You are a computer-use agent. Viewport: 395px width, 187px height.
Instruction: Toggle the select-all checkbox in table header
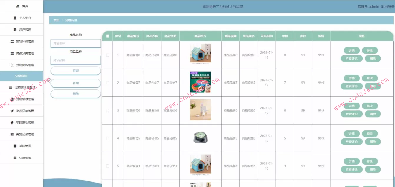point(107,36)
